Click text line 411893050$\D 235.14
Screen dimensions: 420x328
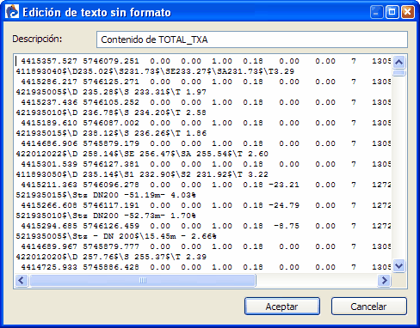pos(142,174)
